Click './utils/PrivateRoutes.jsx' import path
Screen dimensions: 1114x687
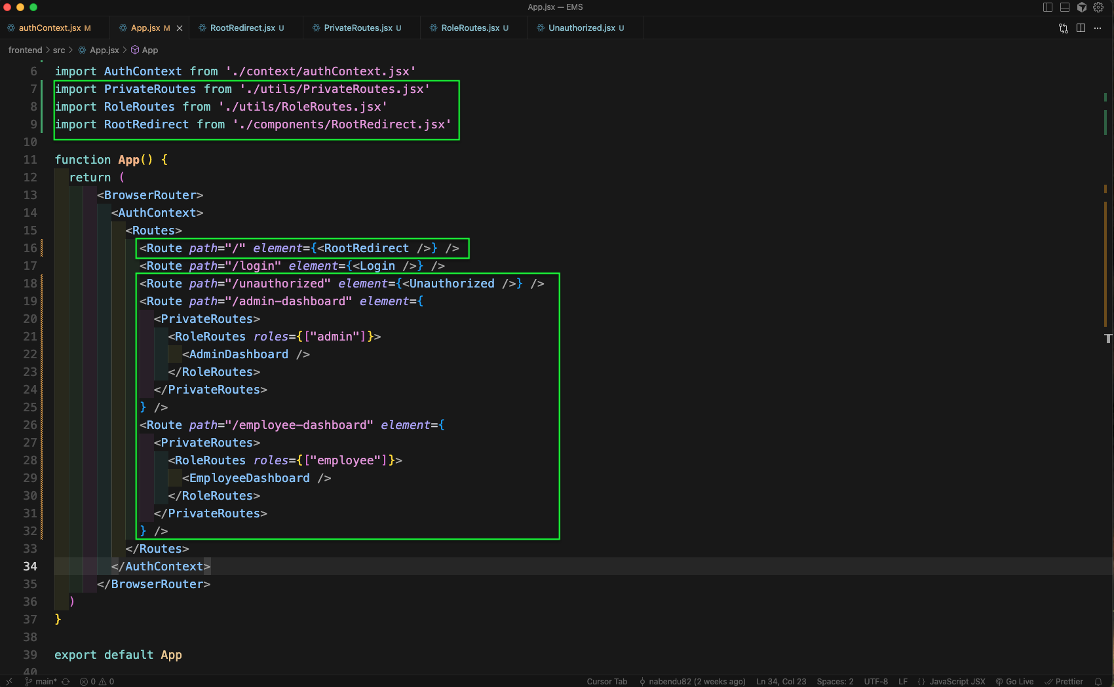pos(335,89)
